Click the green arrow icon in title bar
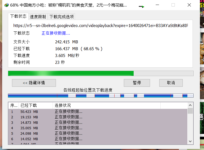The height and width of the screenshot is (150, 204). 141,7
